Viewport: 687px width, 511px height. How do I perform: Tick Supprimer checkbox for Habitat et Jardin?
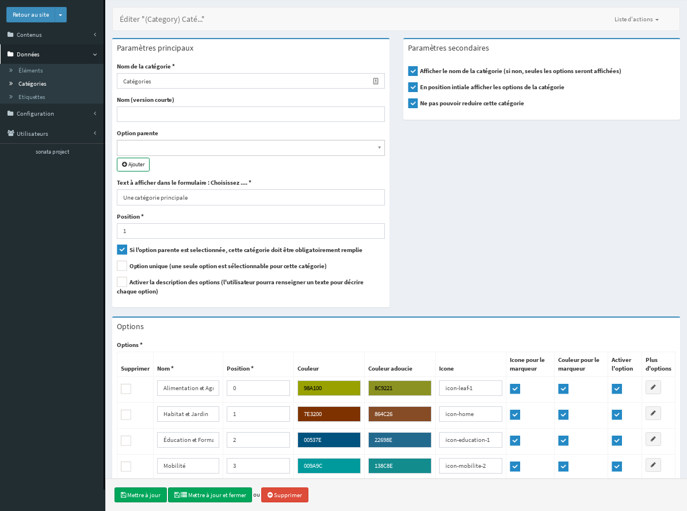[126, 414]
